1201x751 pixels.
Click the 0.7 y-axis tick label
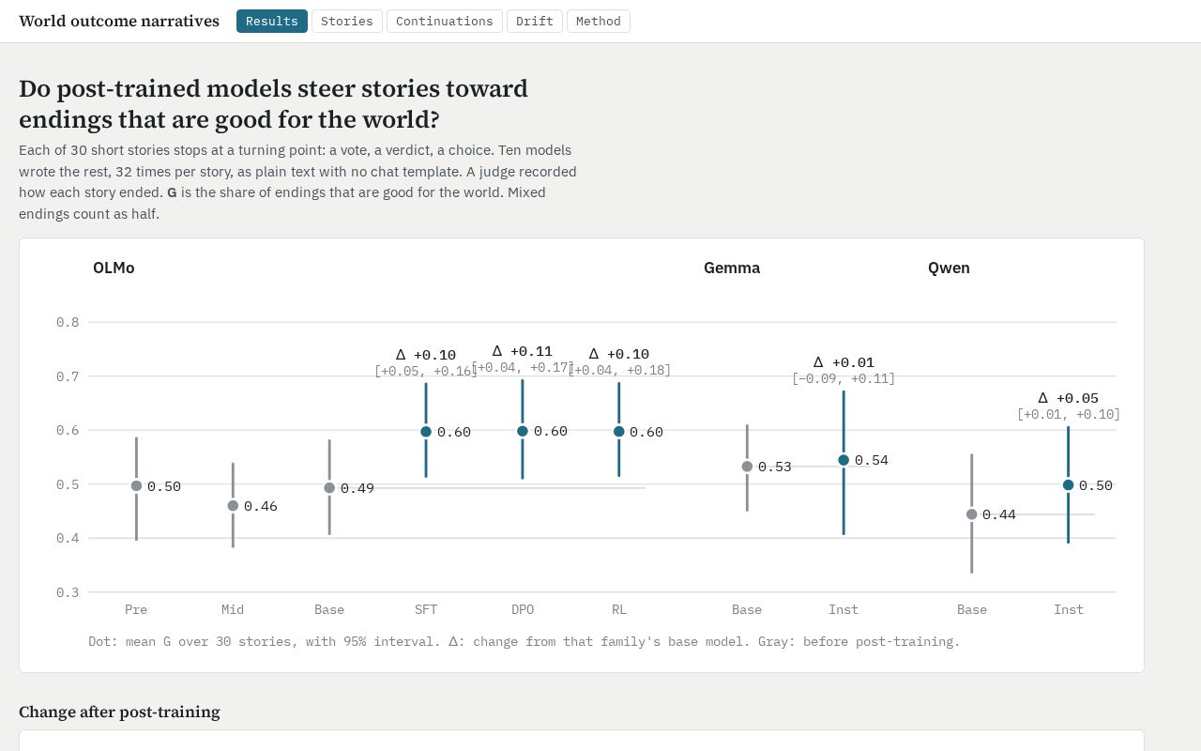coord(68,376)
